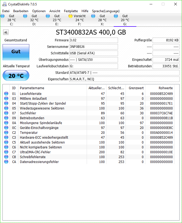182x223 pixels.
Task: Select raw value 000037C6C7AE
Action: pos(161,113)
